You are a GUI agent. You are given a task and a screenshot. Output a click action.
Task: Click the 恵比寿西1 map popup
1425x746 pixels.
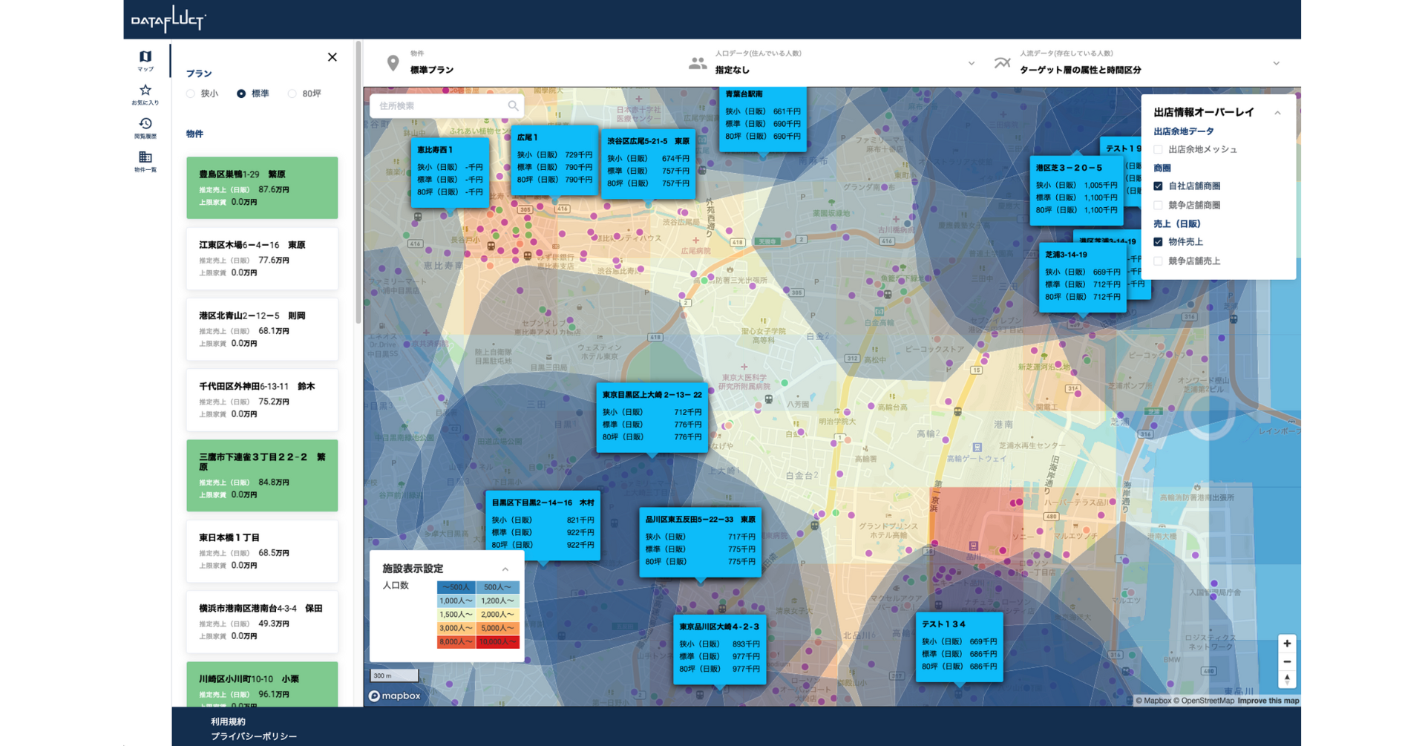pyautogui.click(x=450, y=171)
